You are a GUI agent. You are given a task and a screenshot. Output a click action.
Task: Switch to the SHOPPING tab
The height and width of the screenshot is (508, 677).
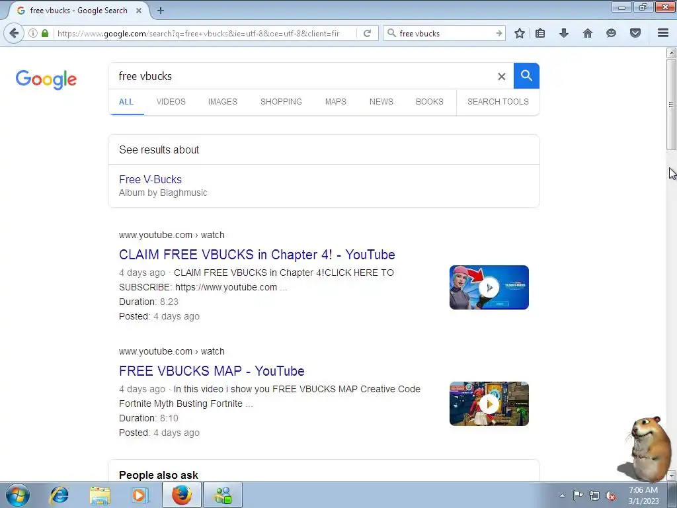point(281,102)
